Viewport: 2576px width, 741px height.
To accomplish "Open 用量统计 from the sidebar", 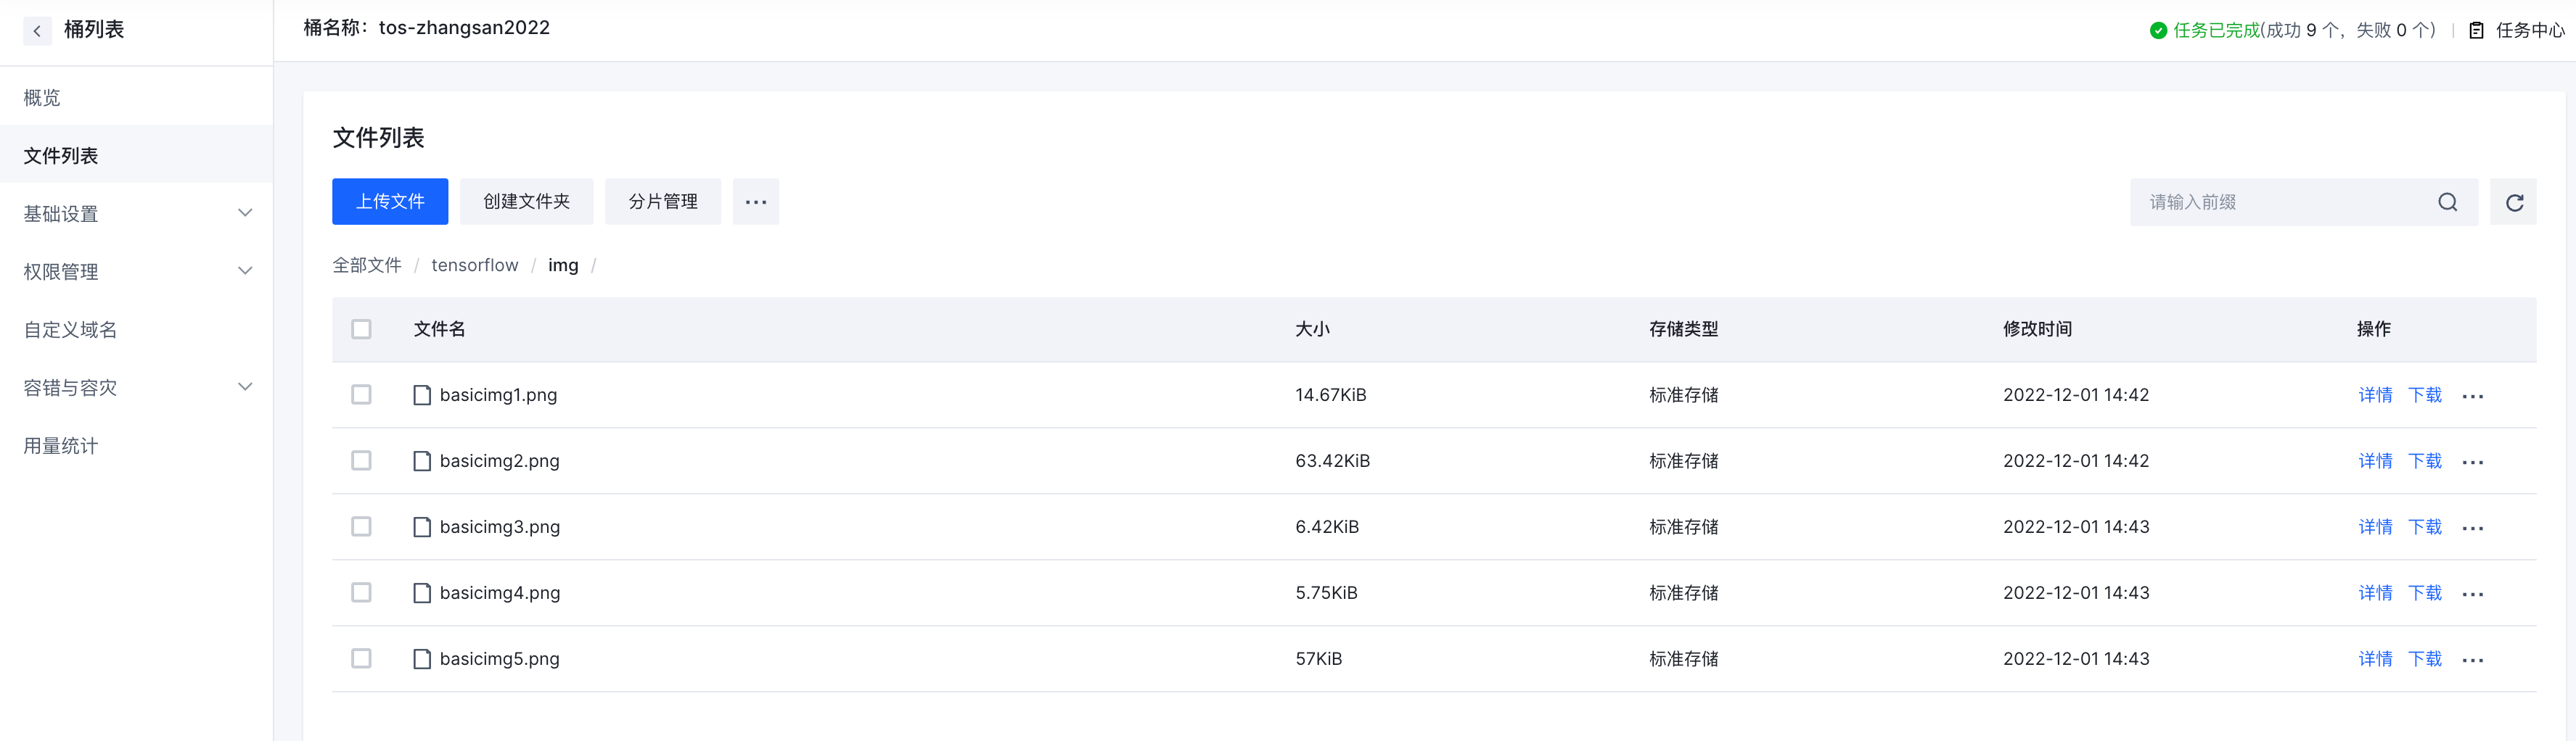I will 61,445.
